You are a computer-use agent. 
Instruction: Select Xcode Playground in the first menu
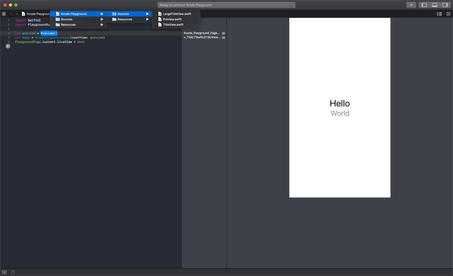click(78, 14)
